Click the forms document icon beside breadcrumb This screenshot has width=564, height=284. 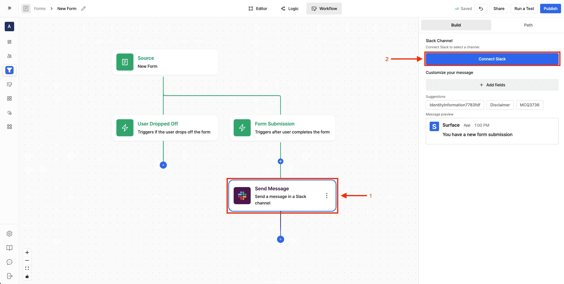[26, 9]
